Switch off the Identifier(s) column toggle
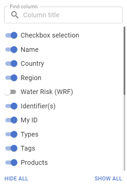The image size is (127, 184). (11, 106)
